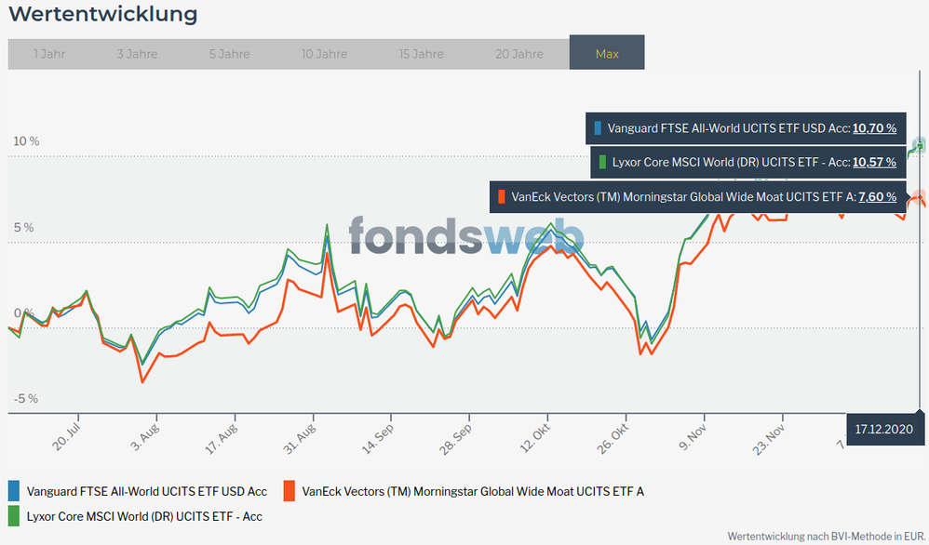Image resolution: width=929 pixels, height=545 pixels.
Task: Click the blue Vanguard legend color swatch
Action: point(14,491)
